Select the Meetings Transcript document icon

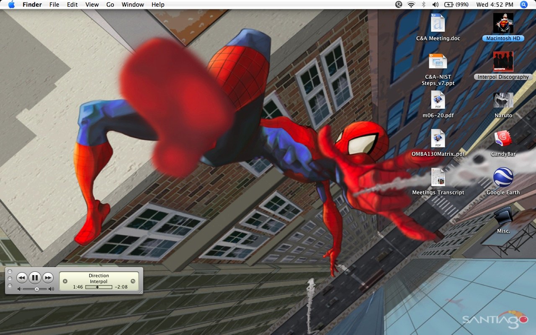click(438, 177)
